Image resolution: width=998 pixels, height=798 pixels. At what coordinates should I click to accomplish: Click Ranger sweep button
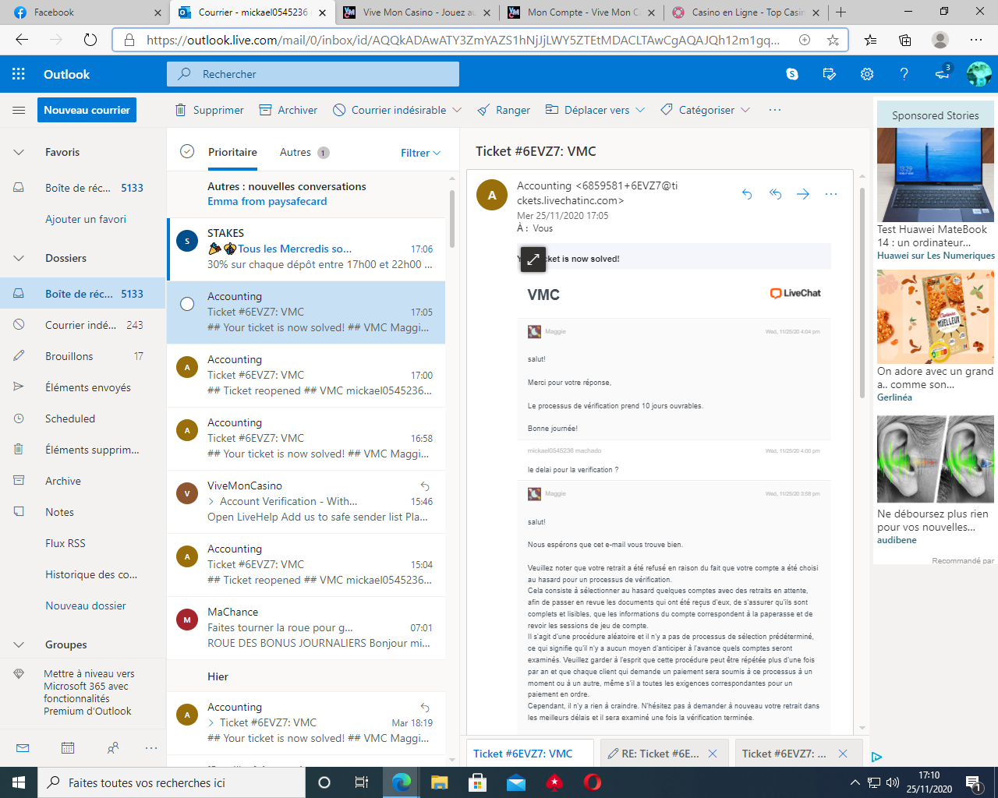pos(504,110)
